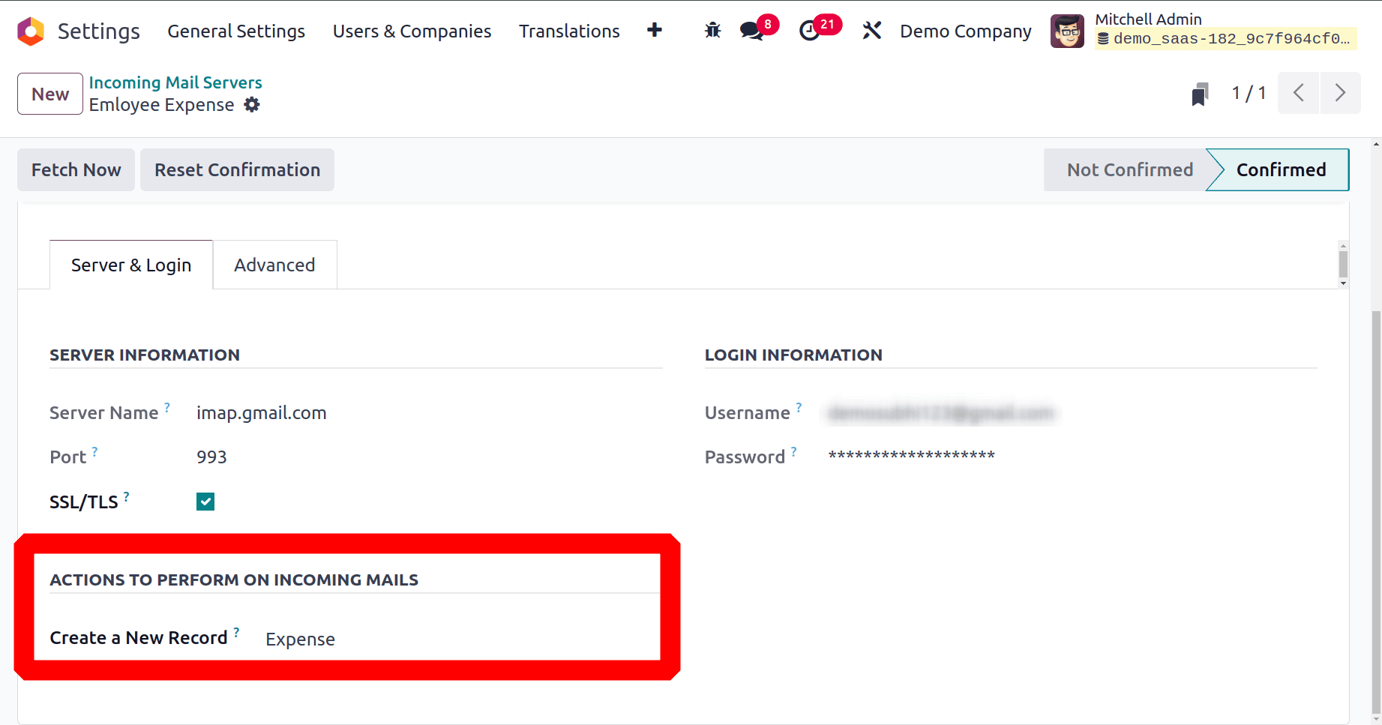Click the Settings app title
The width and height of the screenshot is (1382, 725).
pos(99,31)
